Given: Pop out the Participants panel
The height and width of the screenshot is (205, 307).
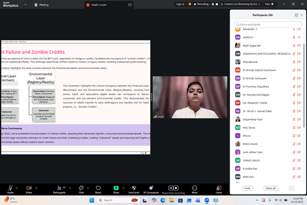Looking at the screenshot, I should (296, 15).
